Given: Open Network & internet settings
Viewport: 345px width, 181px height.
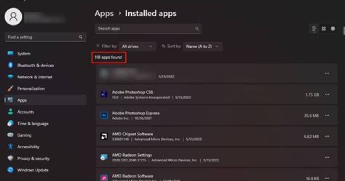Looking at the screenshot, I should pos(45,77).
